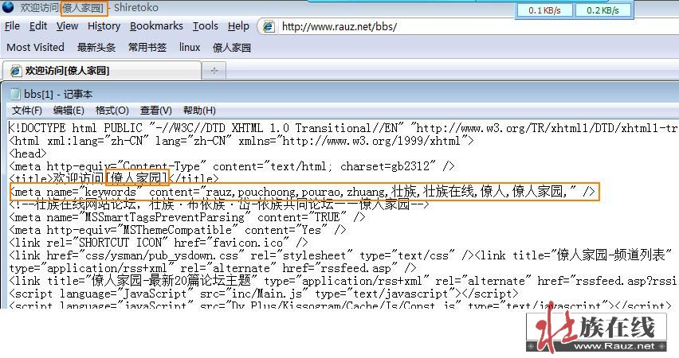Screen dimensions: 679x358
Task: Click the site icon beside the URL
Action: [x=269, y=26]
